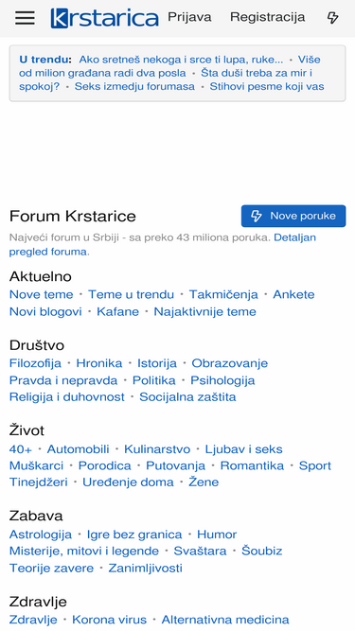Viewport: 355px width, 631px height.
Task: Visit the Korona virus forum
Action: click(110, 620)
